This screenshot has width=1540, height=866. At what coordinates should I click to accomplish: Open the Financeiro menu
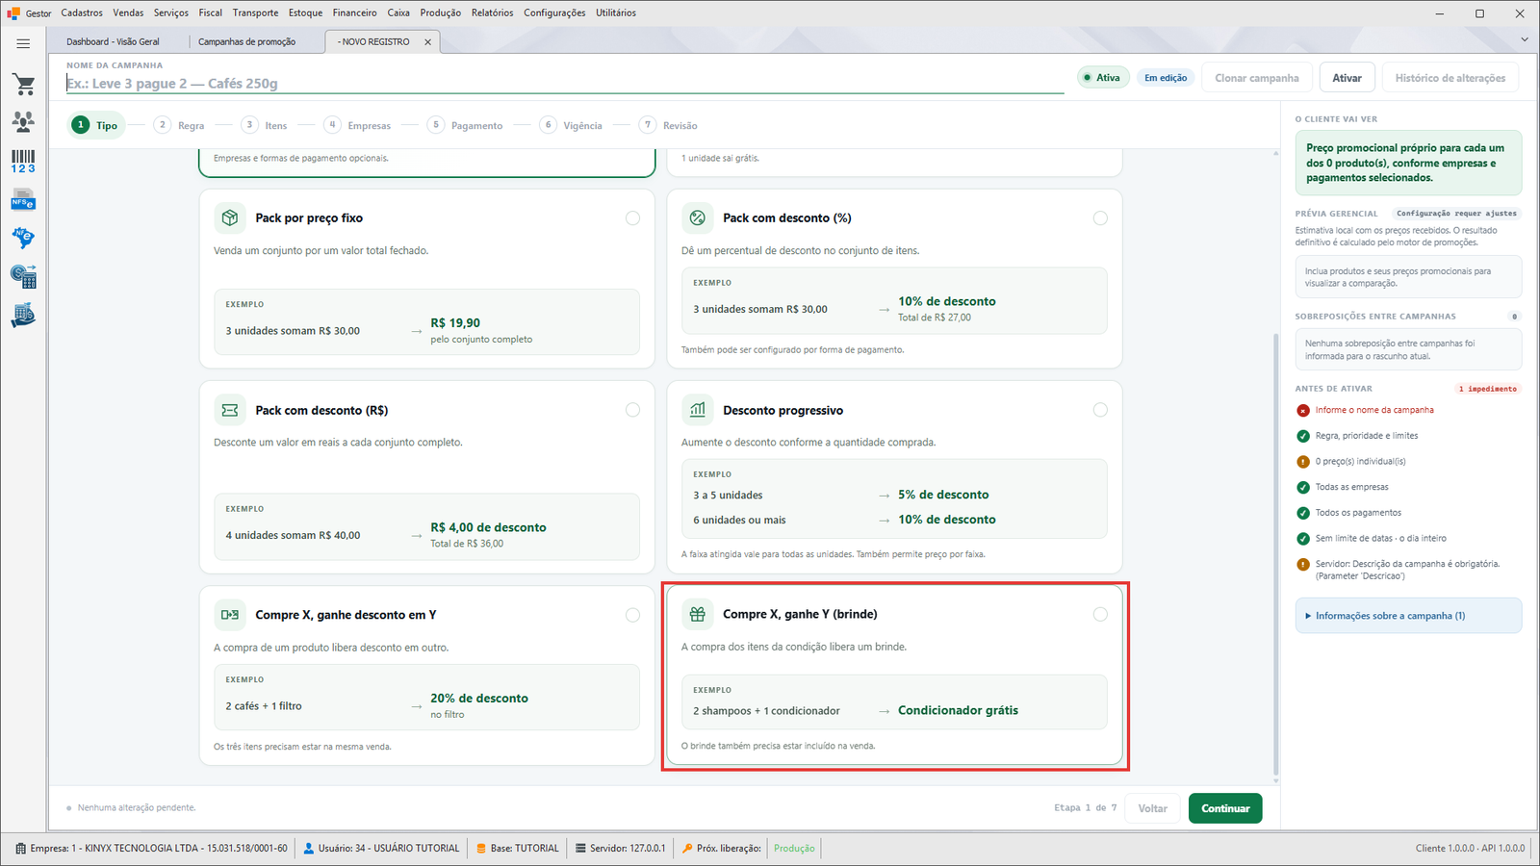click(355, 13)
